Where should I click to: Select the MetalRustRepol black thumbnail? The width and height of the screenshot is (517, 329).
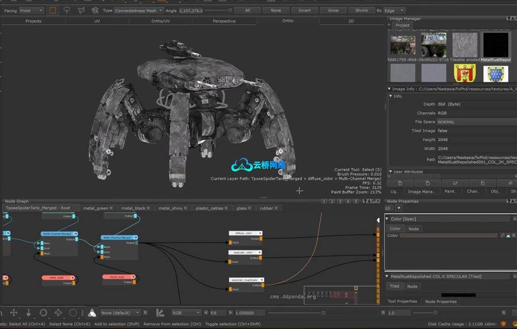[496, 44]
